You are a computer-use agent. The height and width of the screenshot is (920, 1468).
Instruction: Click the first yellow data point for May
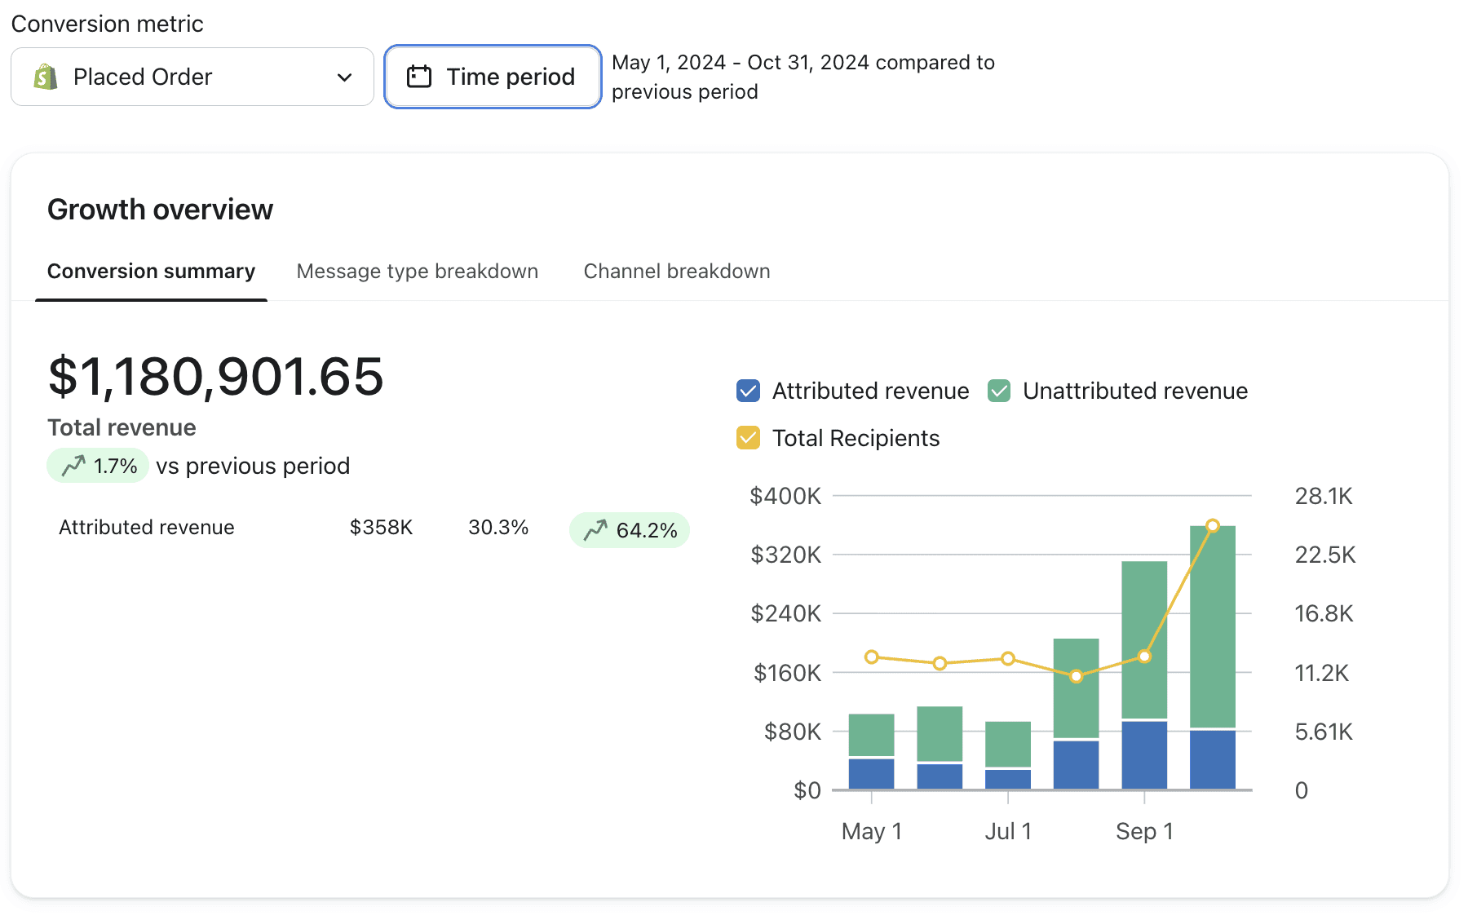point(872,657)
